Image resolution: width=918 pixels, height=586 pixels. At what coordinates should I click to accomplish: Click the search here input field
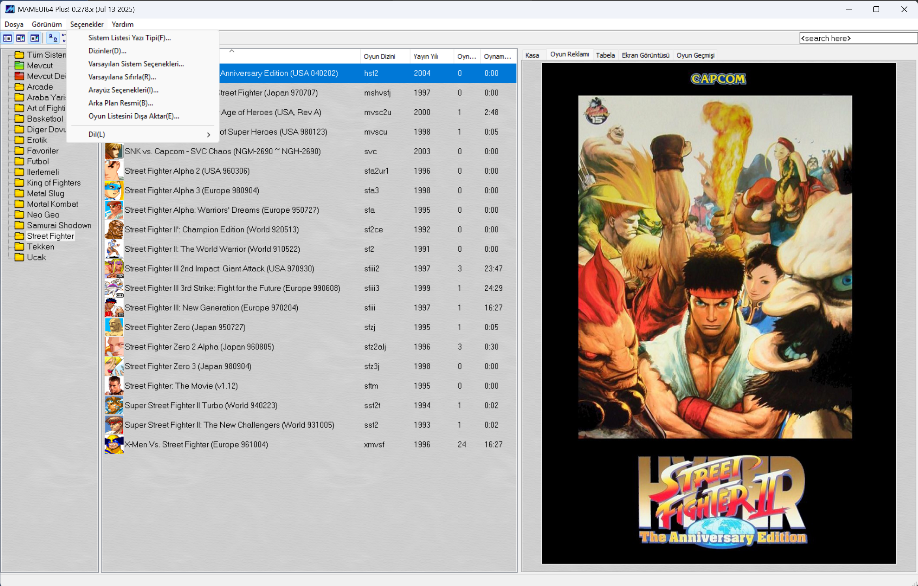858,38
